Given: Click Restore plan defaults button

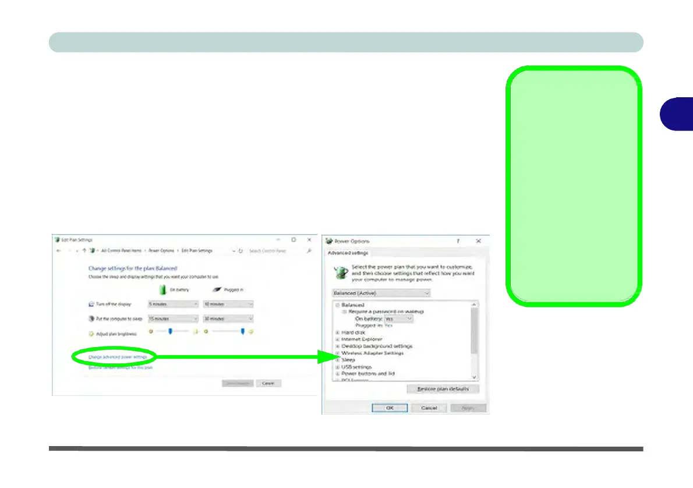Looking at the screenshot, I should (443, 389).
